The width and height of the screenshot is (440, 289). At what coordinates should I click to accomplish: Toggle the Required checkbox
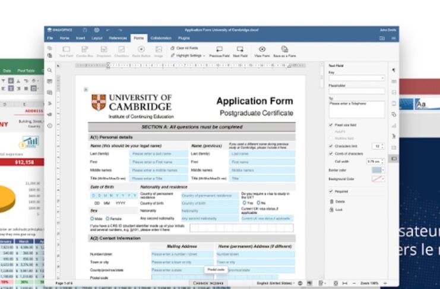331,191
